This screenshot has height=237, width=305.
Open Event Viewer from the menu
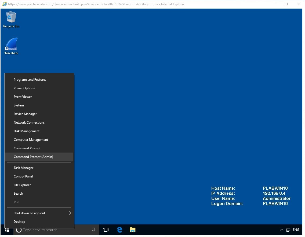[x=23, y=97]
